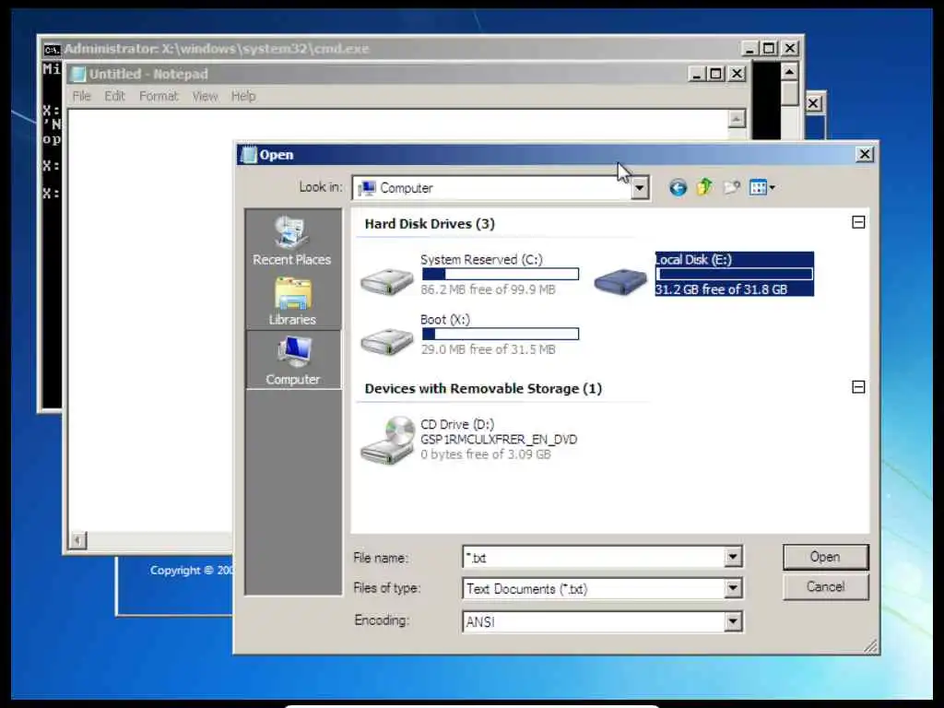Screen dimensions: 944x708
Task: Click 'Devices with Removable Storage (1)' heading
Action: 483,389
